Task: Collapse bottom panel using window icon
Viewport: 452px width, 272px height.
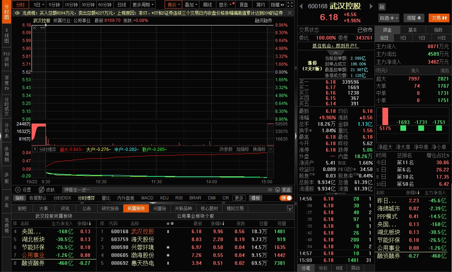Action: 290,208
